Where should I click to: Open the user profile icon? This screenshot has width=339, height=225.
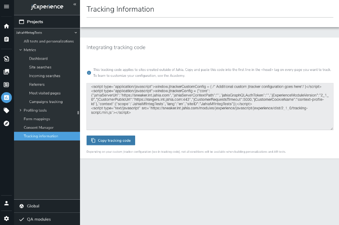tap(6, 203)
